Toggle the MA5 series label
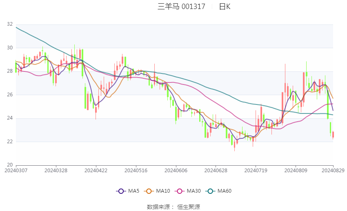The image size is (347, 211). [x=133, y=191]
